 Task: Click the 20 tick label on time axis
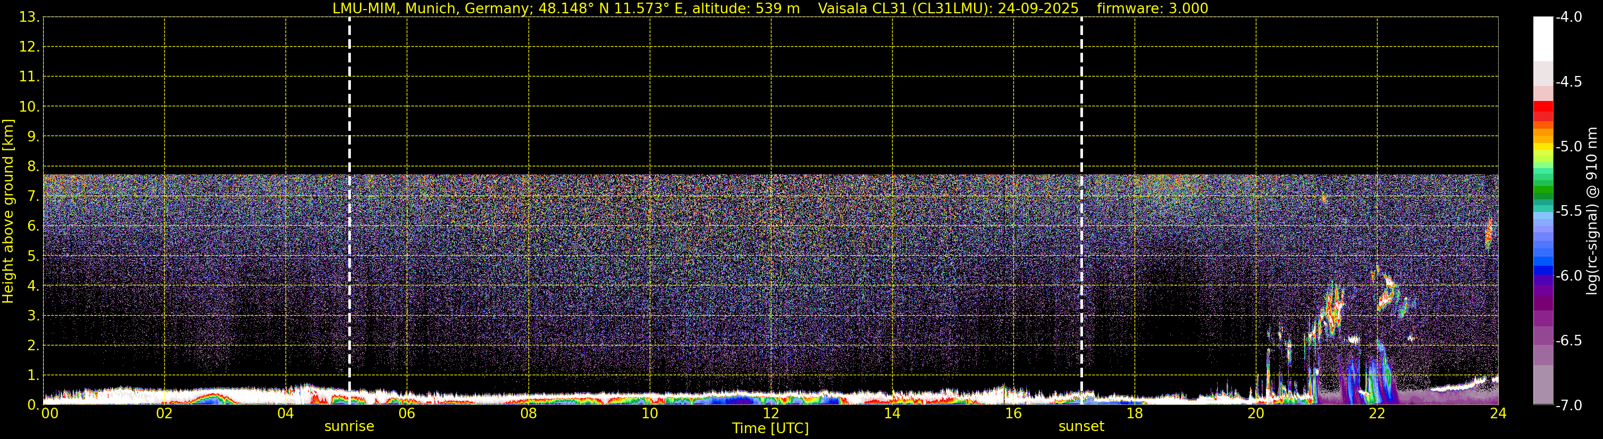[1256, 413]
